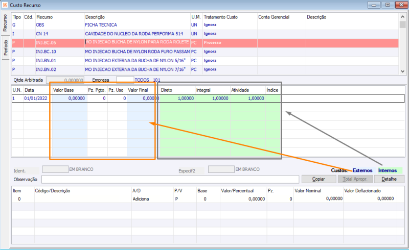
Task: Switch to the Recurso vertical tab
Action: [5, 23]
